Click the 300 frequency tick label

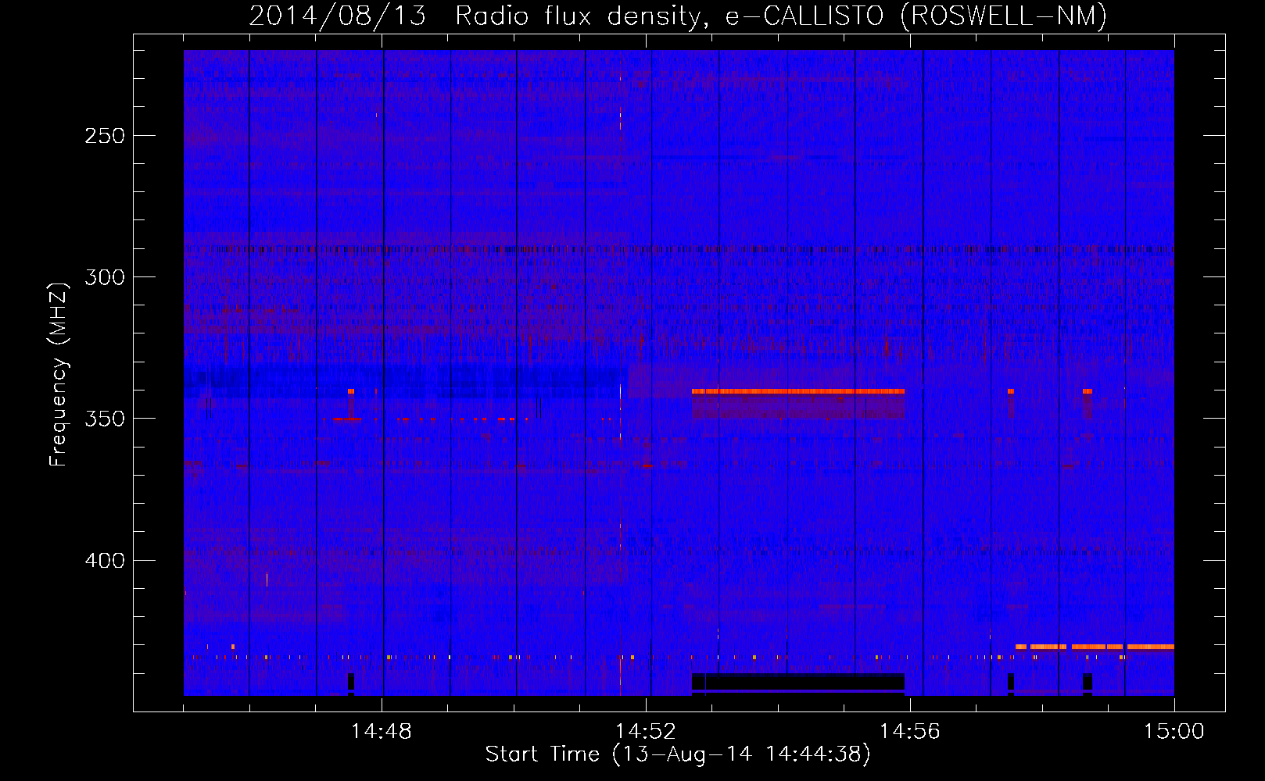(x=105, y=277)
